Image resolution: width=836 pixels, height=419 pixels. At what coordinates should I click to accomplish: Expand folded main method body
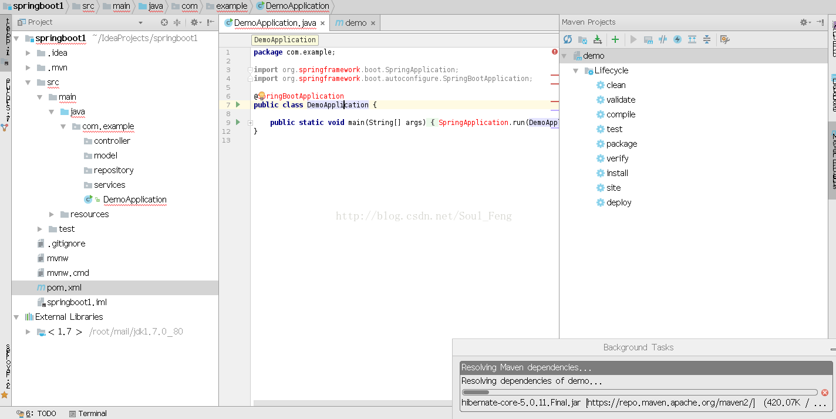(x=250, y=123)
